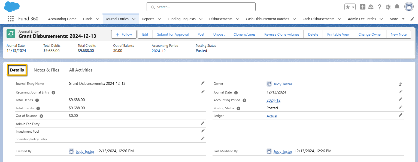418x162 pixels.
Task: Show info tooltip for Total Credits
Action: [38, 108]
